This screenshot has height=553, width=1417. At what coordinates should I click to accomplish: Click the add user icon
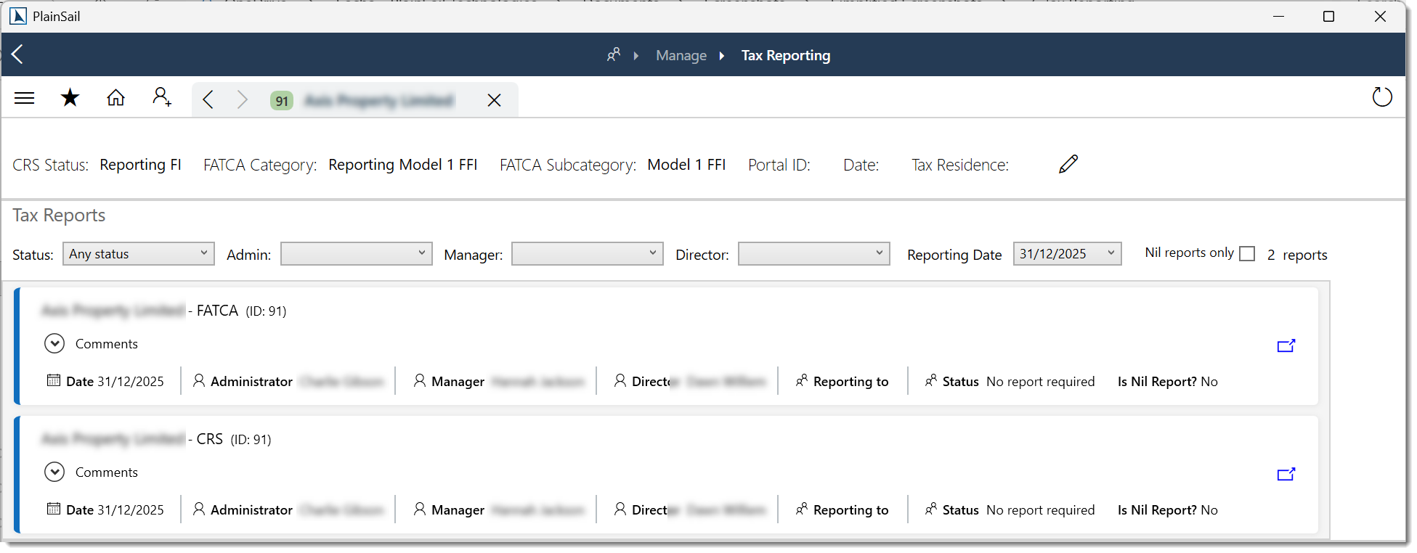click(162, 97)
